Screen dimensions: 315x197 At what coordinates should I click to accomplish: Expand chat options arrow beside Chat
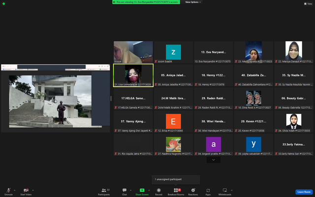coord(130,190)
